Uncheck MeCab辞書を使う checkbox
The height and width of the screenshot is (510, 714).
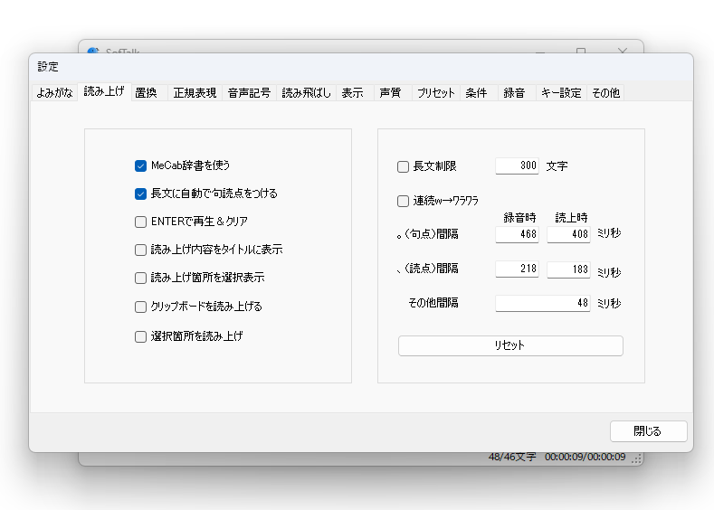tap(140, 165)
